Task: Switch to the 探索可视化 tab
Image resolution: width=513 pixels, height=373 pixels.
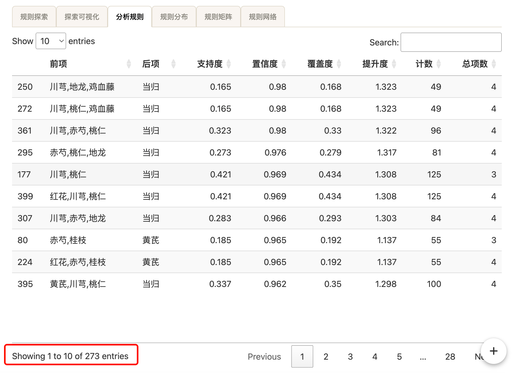Action: (82, 17)
